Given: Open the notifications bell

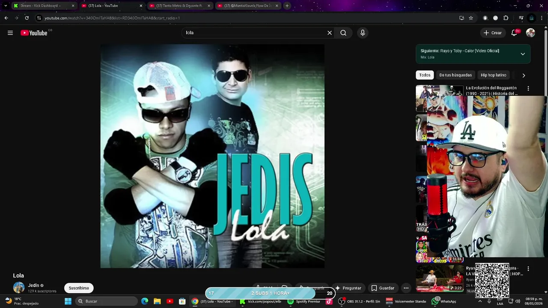Looking at the screenshot, I should point(515,33).
